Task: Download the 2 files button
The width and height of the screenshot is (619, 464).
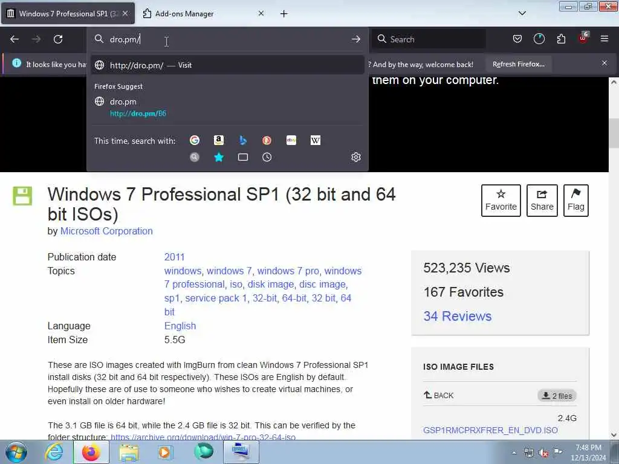Action: coord(557,396)
